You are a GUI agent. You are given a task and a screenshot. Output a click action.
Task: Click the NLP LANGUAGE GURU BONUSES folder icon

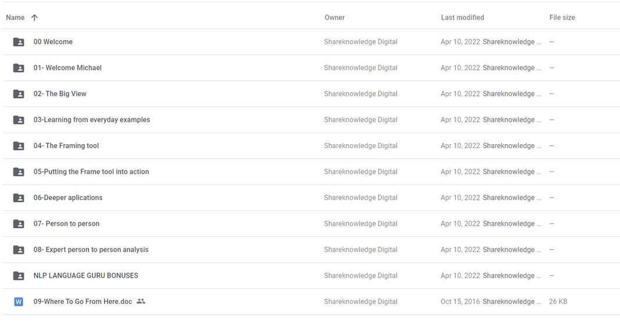pyautogui.click(x=19, y=275)
